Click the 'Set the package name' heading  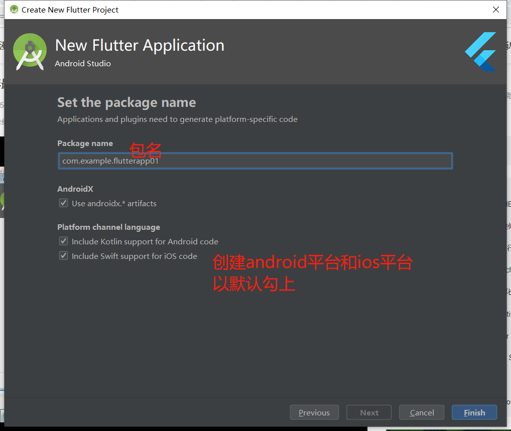pyautogui.click(x=126, y=103)
